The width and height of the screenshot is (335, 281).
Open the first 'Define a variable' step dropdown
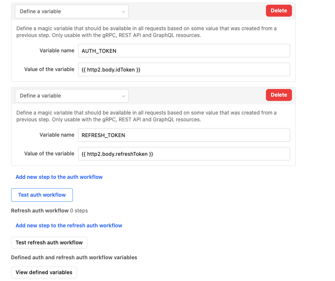point(72,11)
